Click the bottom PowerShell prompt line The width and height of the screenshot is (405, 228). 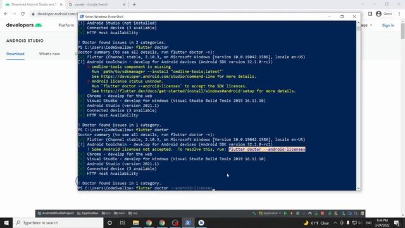[x=146, y=188]
